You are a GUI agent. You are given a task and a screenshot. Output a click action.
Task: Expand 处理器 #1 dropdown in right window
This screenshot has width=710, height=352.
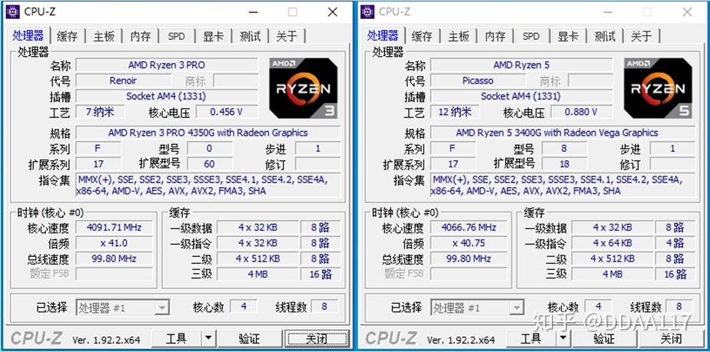(516, 308)
